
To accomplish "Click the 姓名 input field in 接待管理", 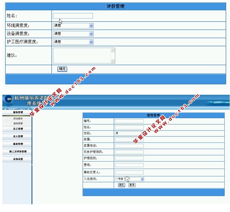I will tap(129, 127).
